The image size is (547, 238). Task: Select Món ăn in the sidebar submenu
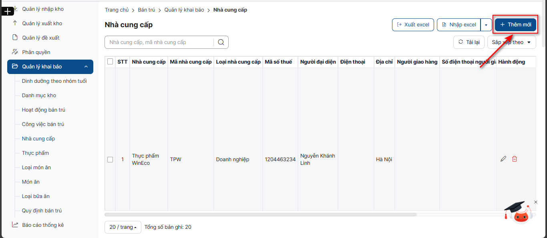point(31,182)
